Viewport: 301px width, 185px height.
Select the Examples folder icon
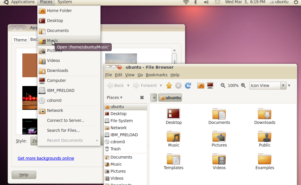click(x=265, y=162)
